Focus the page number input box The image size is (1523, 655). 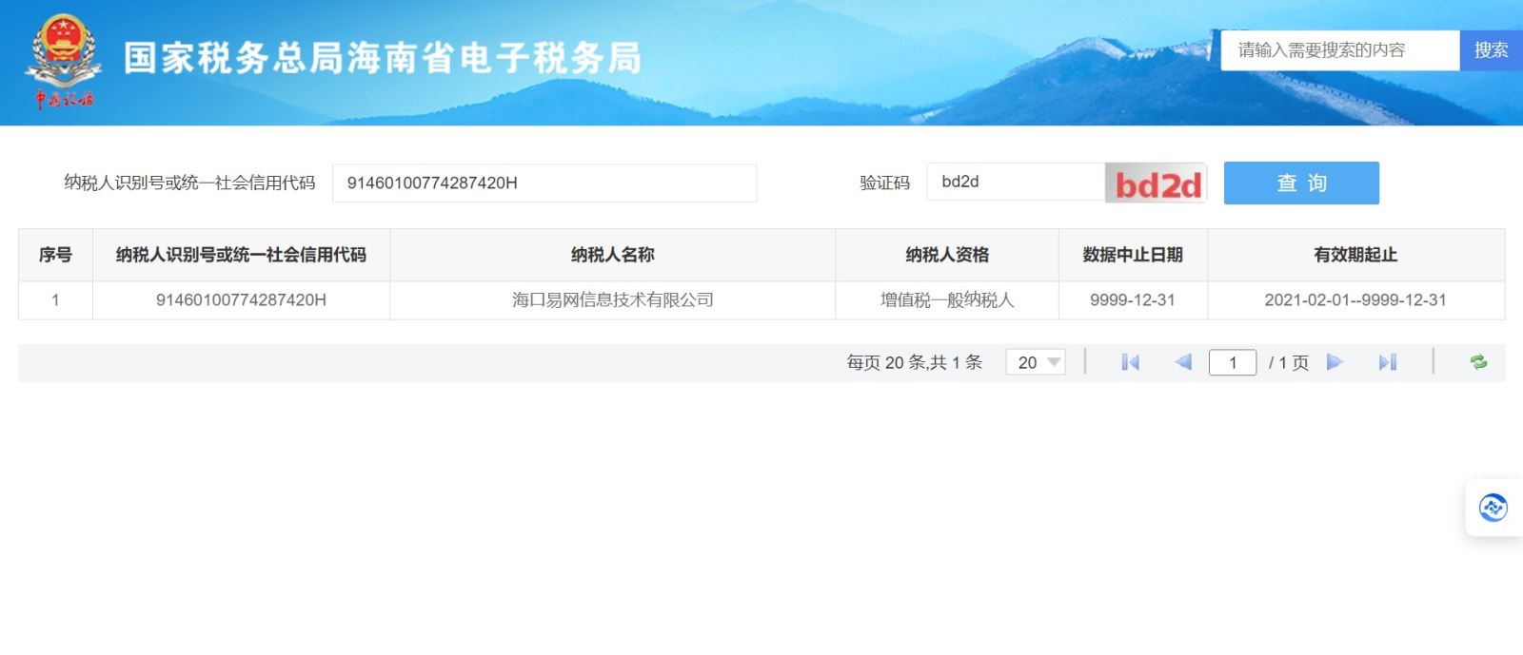pyautogui.click(x=1233, y=362)
